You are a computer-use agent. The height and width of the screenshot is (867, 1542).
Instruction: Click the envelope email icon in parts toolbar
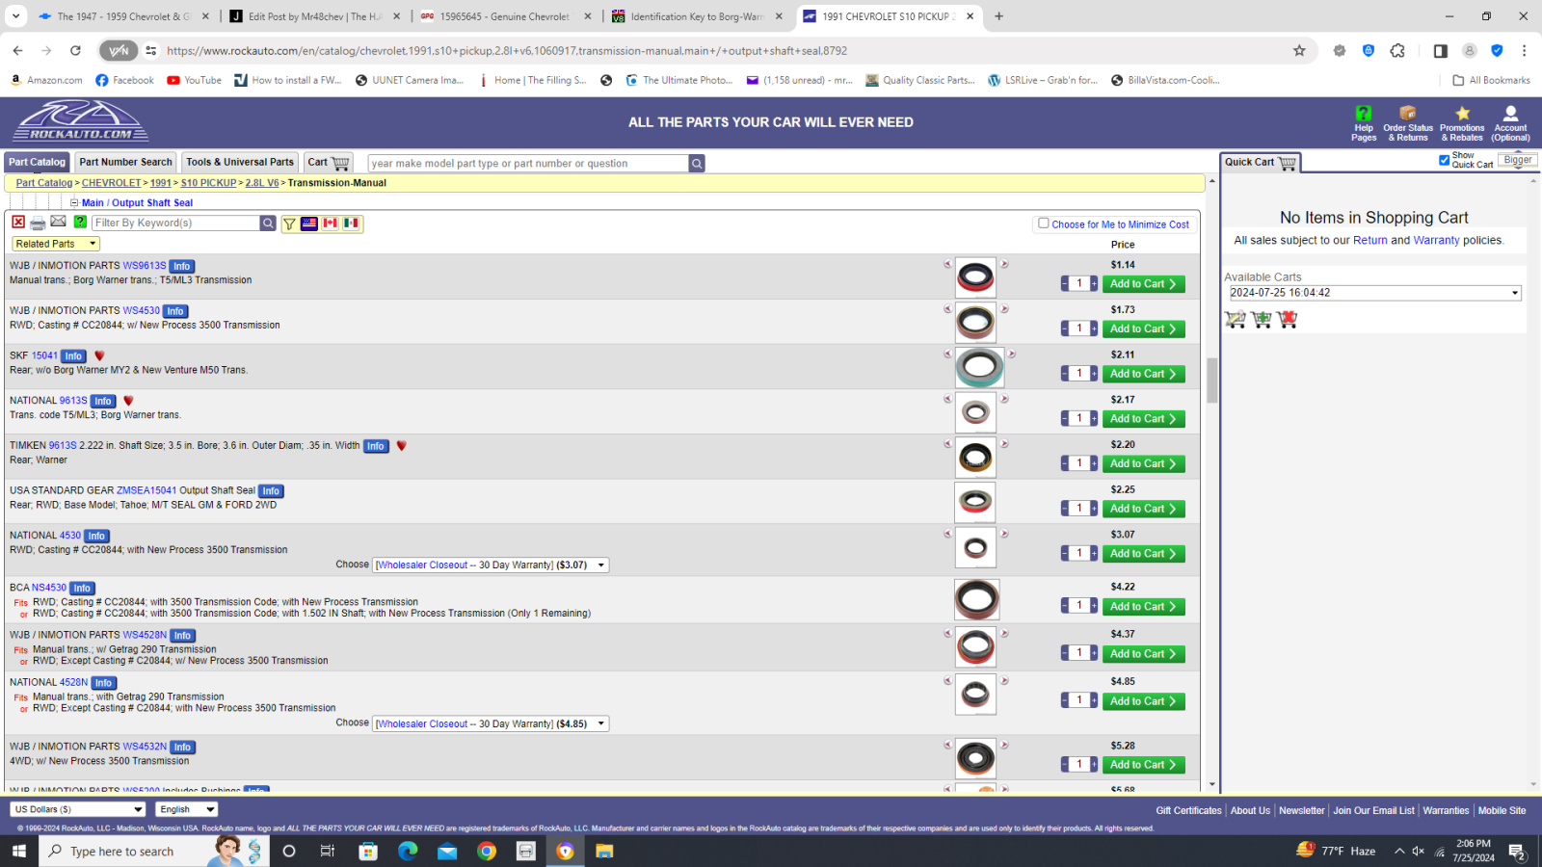(59, 222)
